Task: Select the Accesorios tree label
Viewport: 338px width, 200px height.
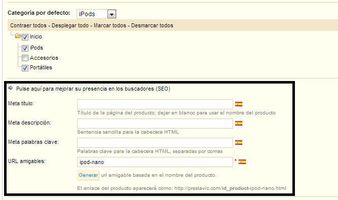Action: click(44, 58)
